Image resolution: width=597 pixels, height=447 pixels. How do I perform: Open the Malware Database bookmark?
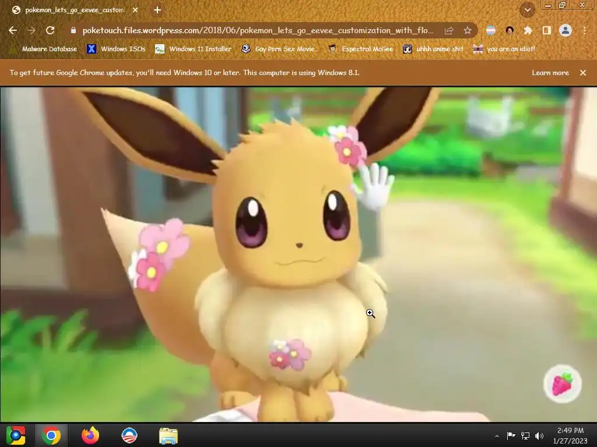point(43,49)
